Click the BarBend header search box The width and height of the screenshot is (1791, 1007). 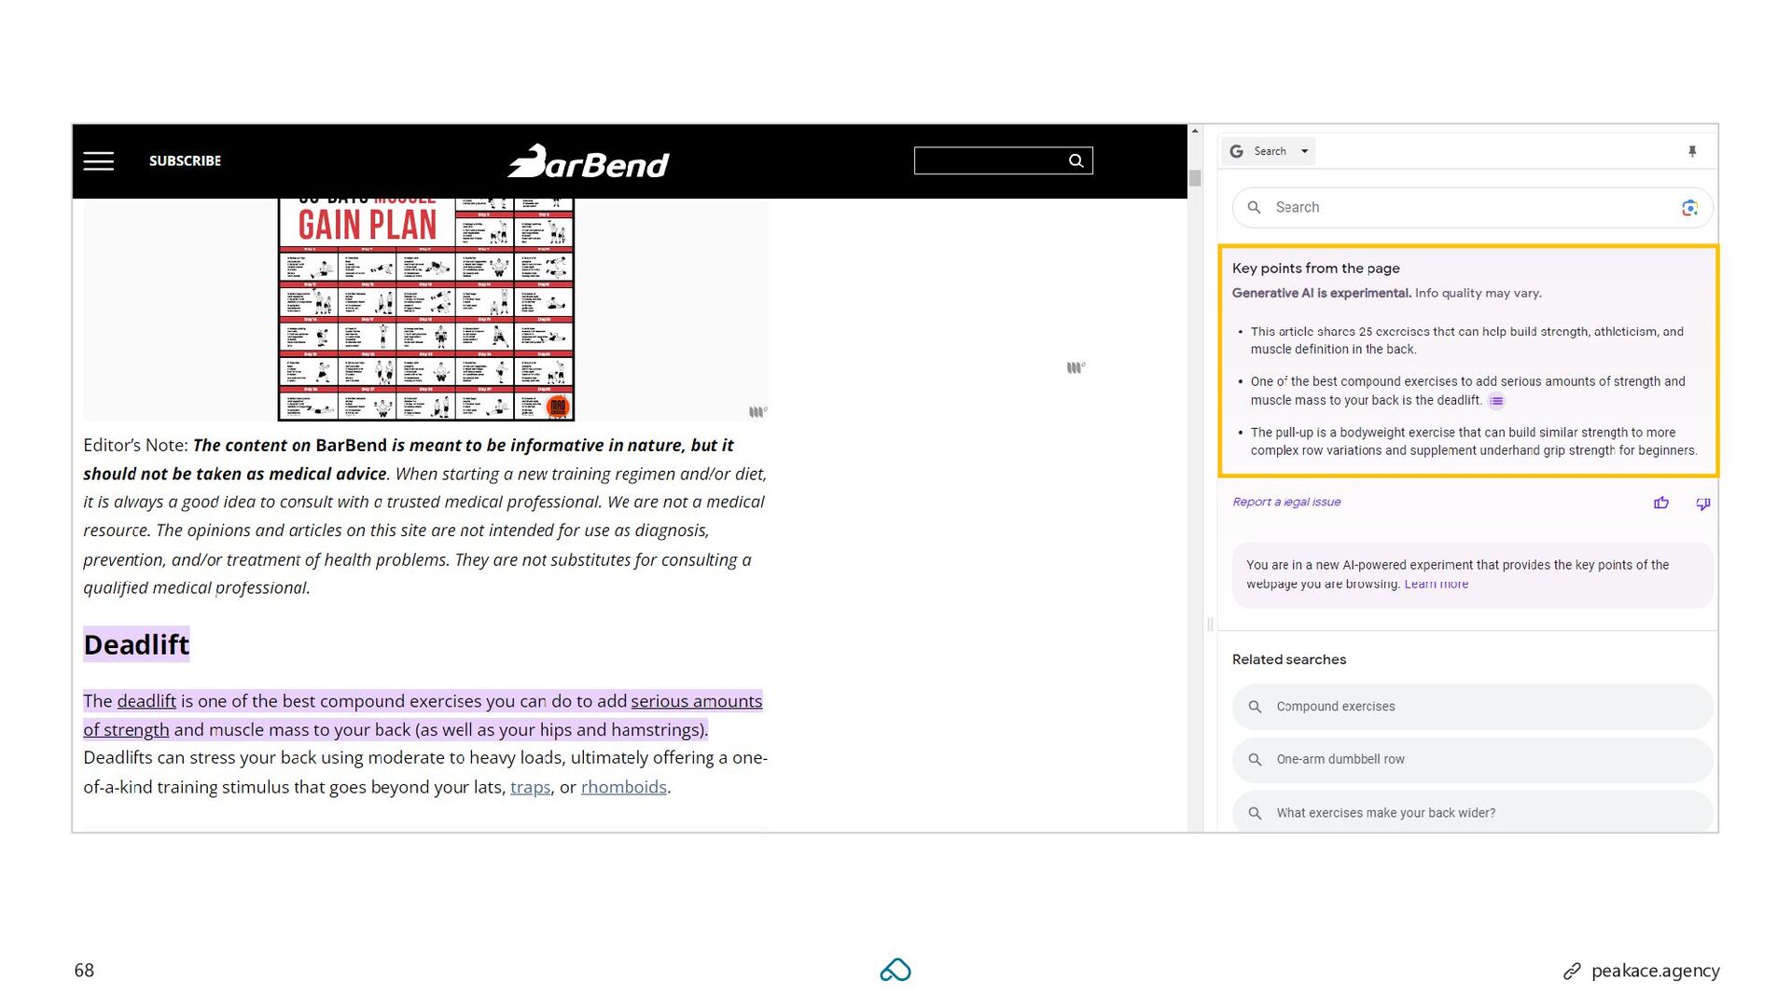click(989, 161)
